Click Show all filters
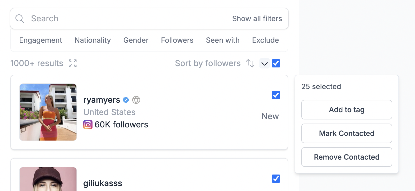Screen dimensions: 415x191 [x=257, y=19]
